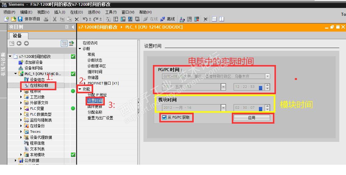
Task: Delete selection with the X toolbar icon
Action: (76, 19)
